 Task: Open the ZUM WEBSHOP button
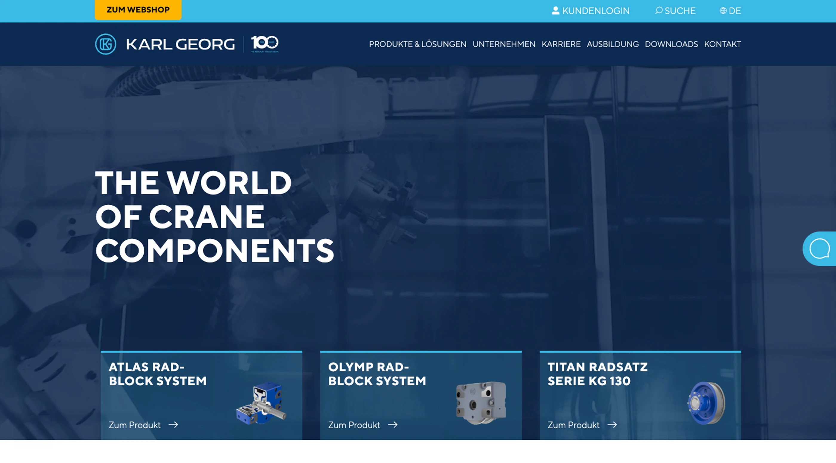pyautogui.click(x=138, y=10)
